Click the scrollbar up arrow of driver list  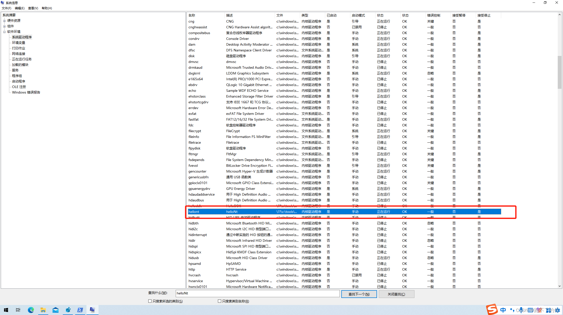click(559, 15)
